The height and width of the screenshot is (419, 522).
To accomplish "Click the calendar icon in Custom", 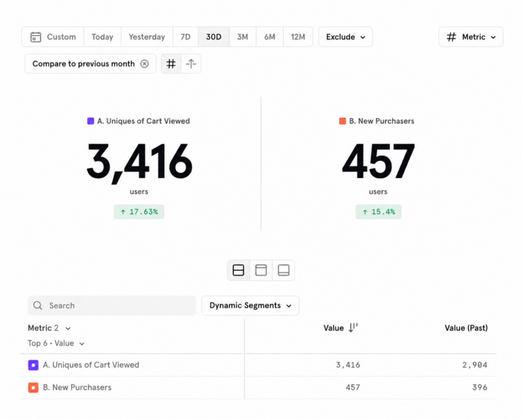I will (35, 37).
